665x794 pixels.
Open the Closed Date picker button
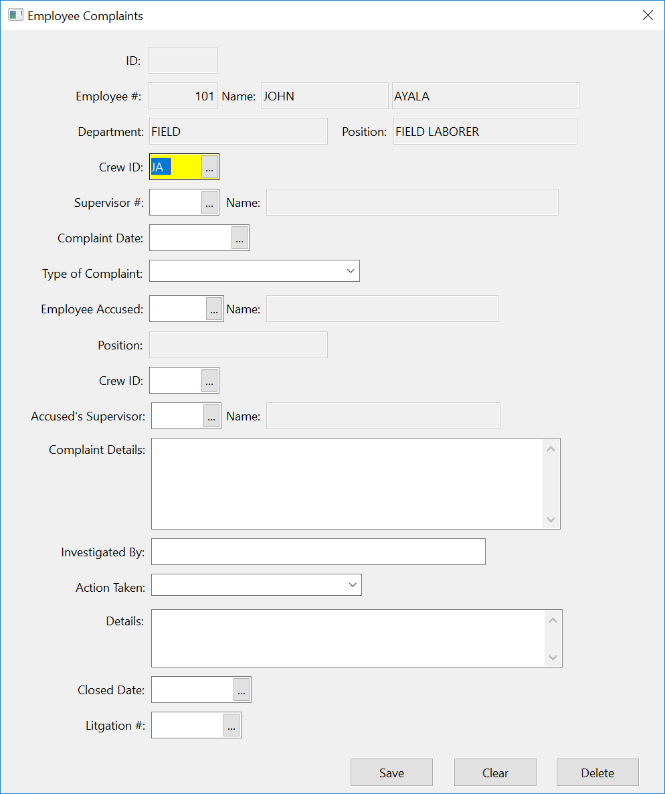coord(242,690)
